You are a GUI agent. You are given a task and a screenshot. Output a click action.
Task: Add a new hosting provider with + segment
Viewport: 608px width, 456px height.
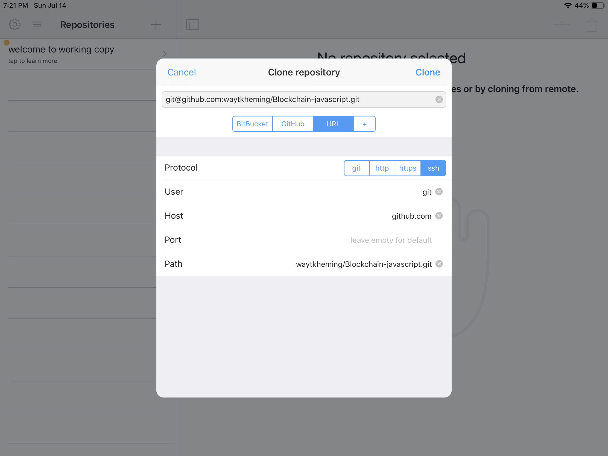coord(364,124)
